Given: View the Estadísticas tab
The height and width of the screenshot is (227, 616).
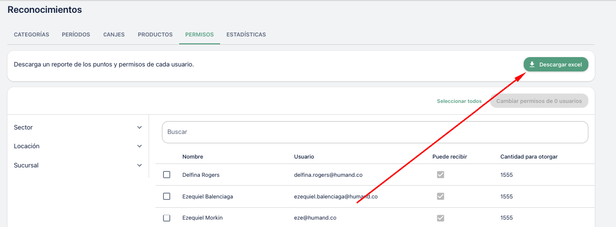Looking at the screenshot, I should (246, 35).
